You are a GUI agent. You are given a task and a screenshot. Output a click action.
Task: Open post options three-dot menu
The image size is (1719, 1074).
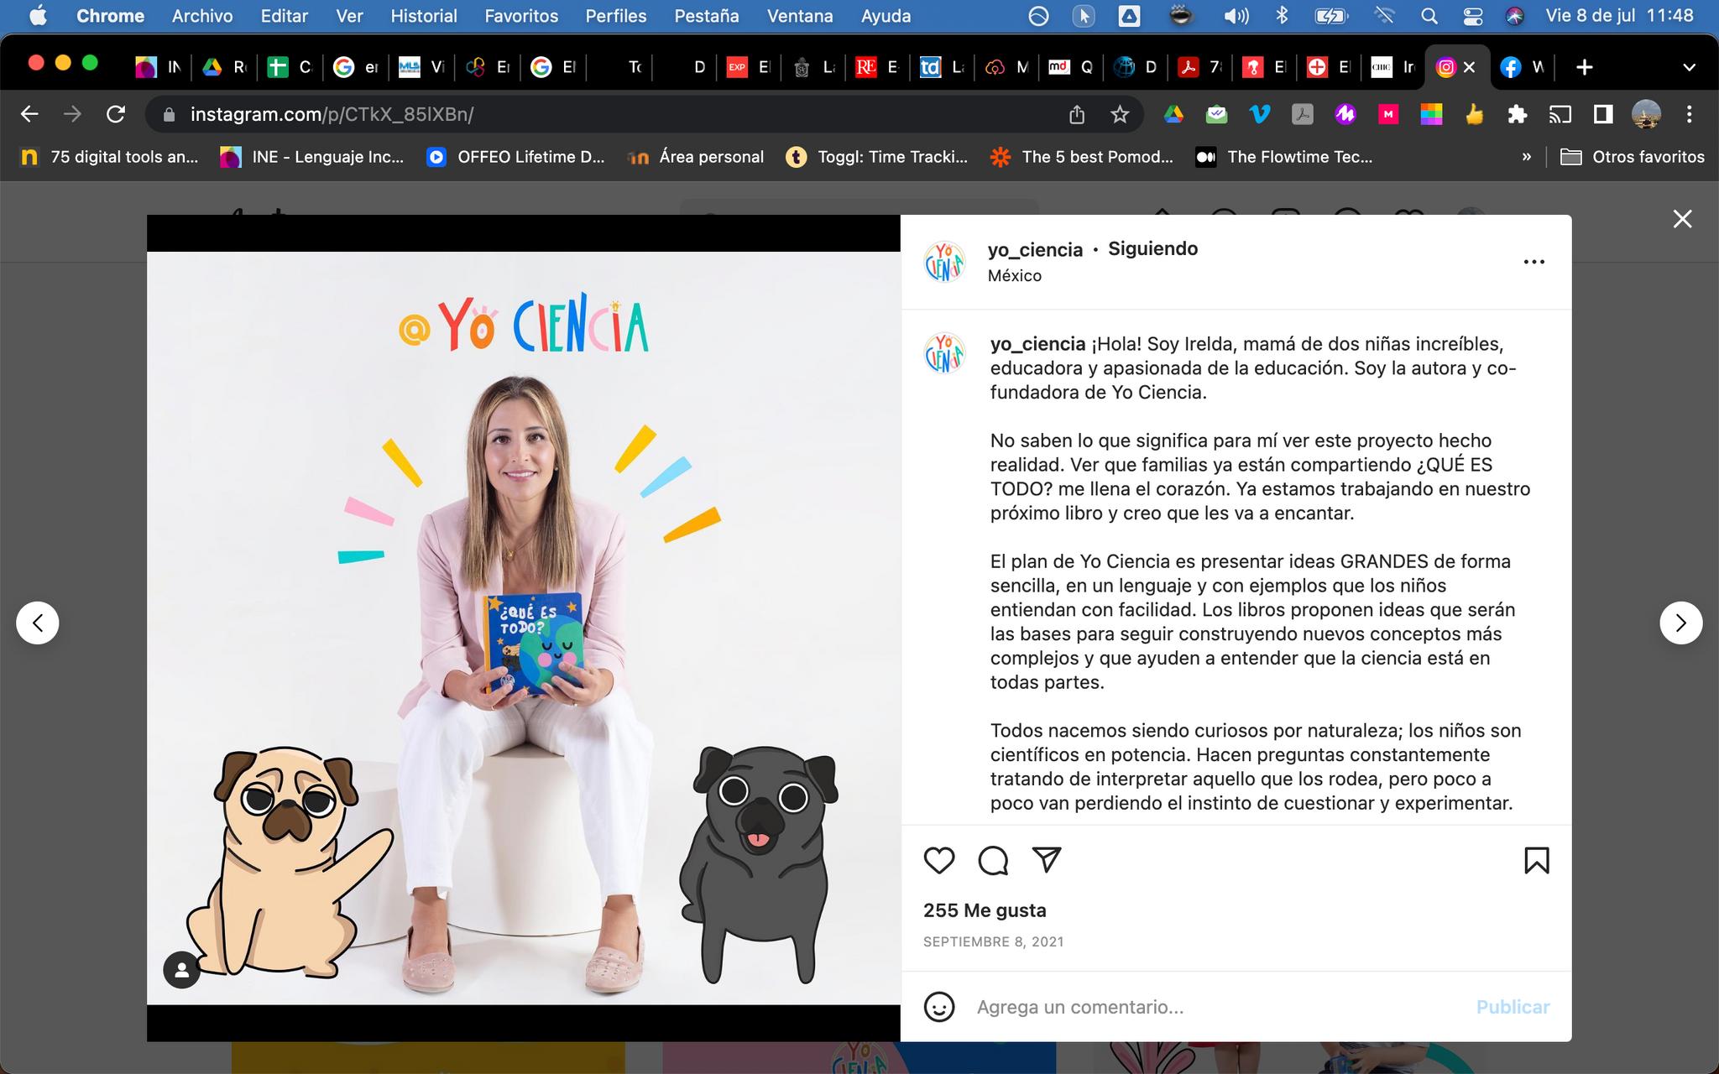tap(1534, 262)
